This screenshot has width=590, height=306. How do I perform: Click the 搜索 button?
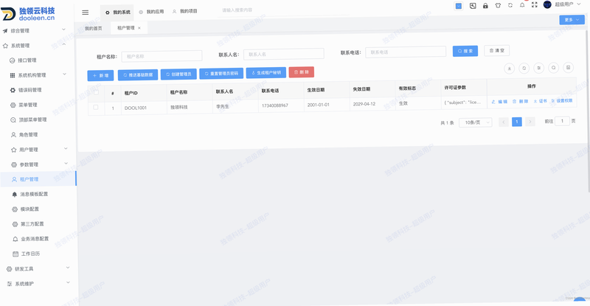[465, 51]
